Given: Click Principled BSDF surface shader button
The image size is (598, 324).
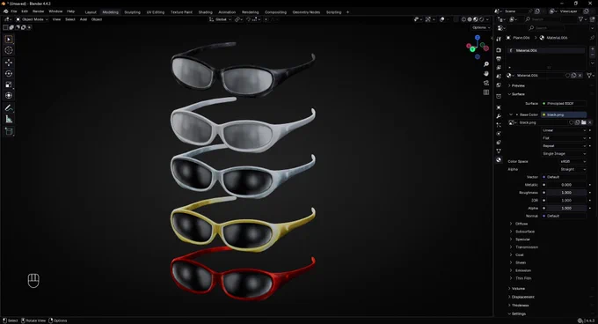Looking at the screenshot, I should pos(564,103).
